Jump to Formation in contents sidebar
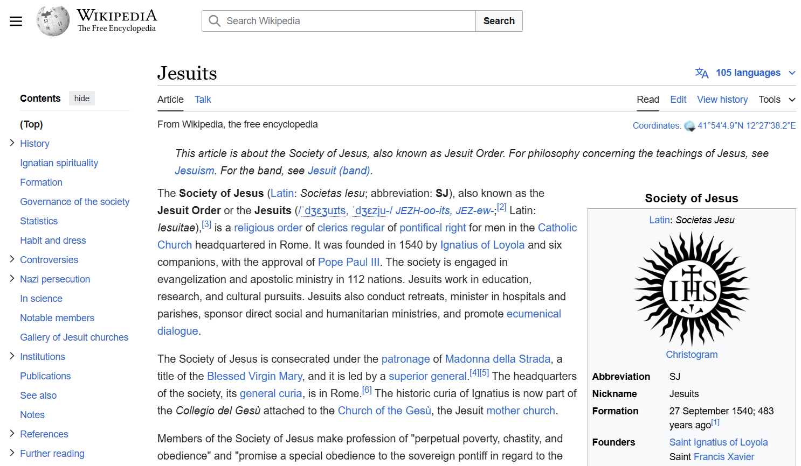 [41, 182]
